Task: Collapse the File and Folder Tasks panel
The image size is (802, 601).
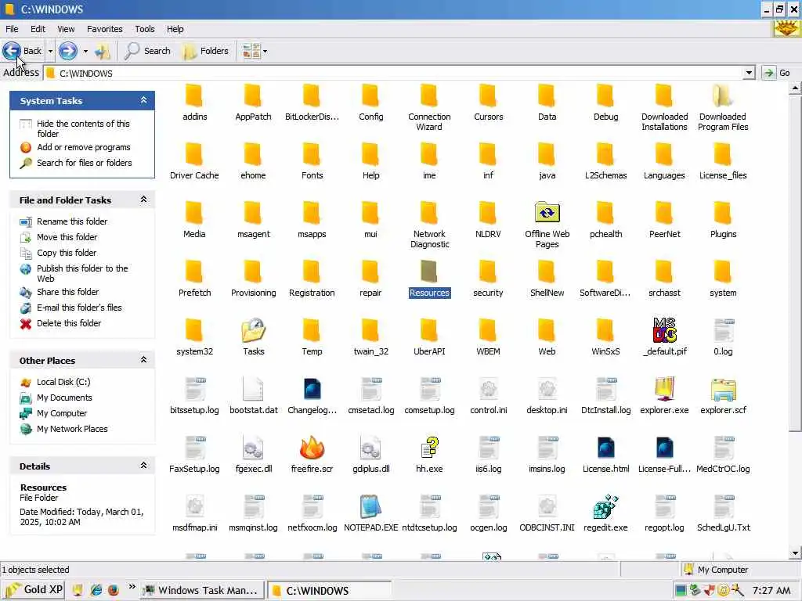Action: [x=144, y=200]
